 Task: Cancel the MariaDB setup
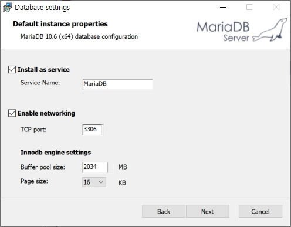pyautogui.click(x=260, y=211)
